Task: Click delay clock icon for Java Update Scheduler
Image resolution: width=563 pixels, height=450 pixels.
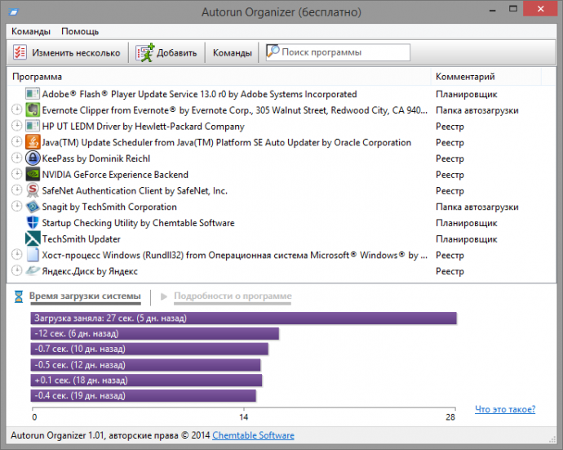Action: pyautogui.click(x=16, y=141)
